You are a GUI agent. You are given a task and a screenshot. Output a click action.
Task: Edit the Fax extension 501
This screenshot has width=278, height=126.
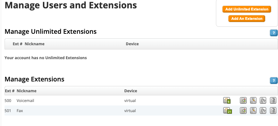253,111
